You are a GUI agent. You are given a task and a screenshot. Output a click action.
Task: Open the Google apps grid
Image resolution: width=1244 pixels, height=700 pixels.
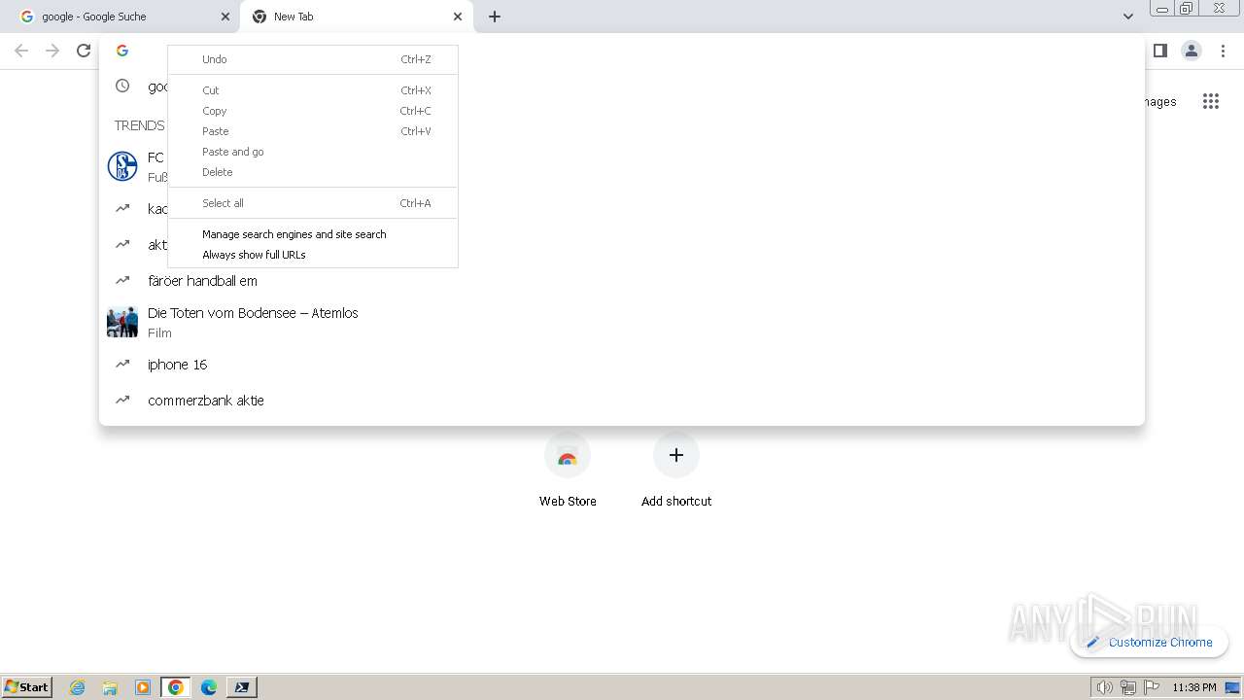coord(1211,101)
